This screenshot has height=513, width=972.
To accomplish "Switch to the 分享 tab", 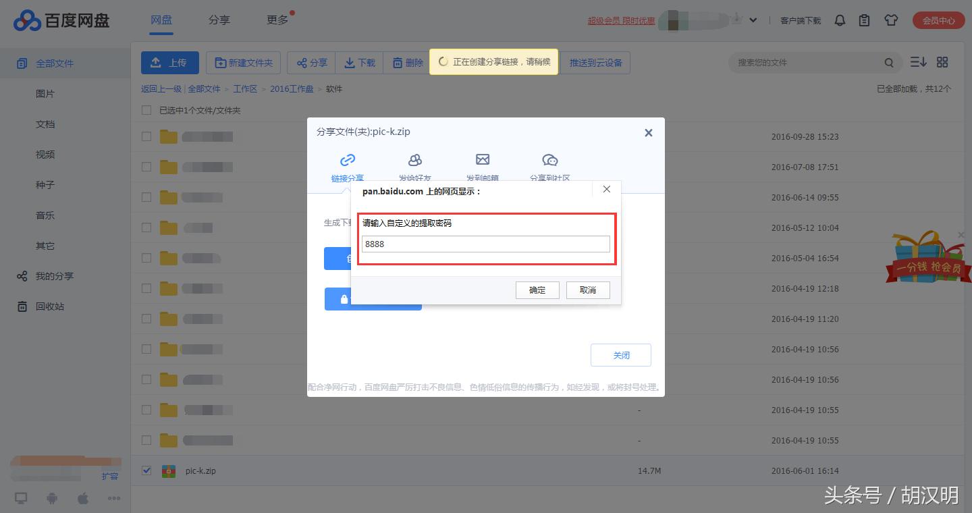I will pyautogui.click(x=219, y=20).
